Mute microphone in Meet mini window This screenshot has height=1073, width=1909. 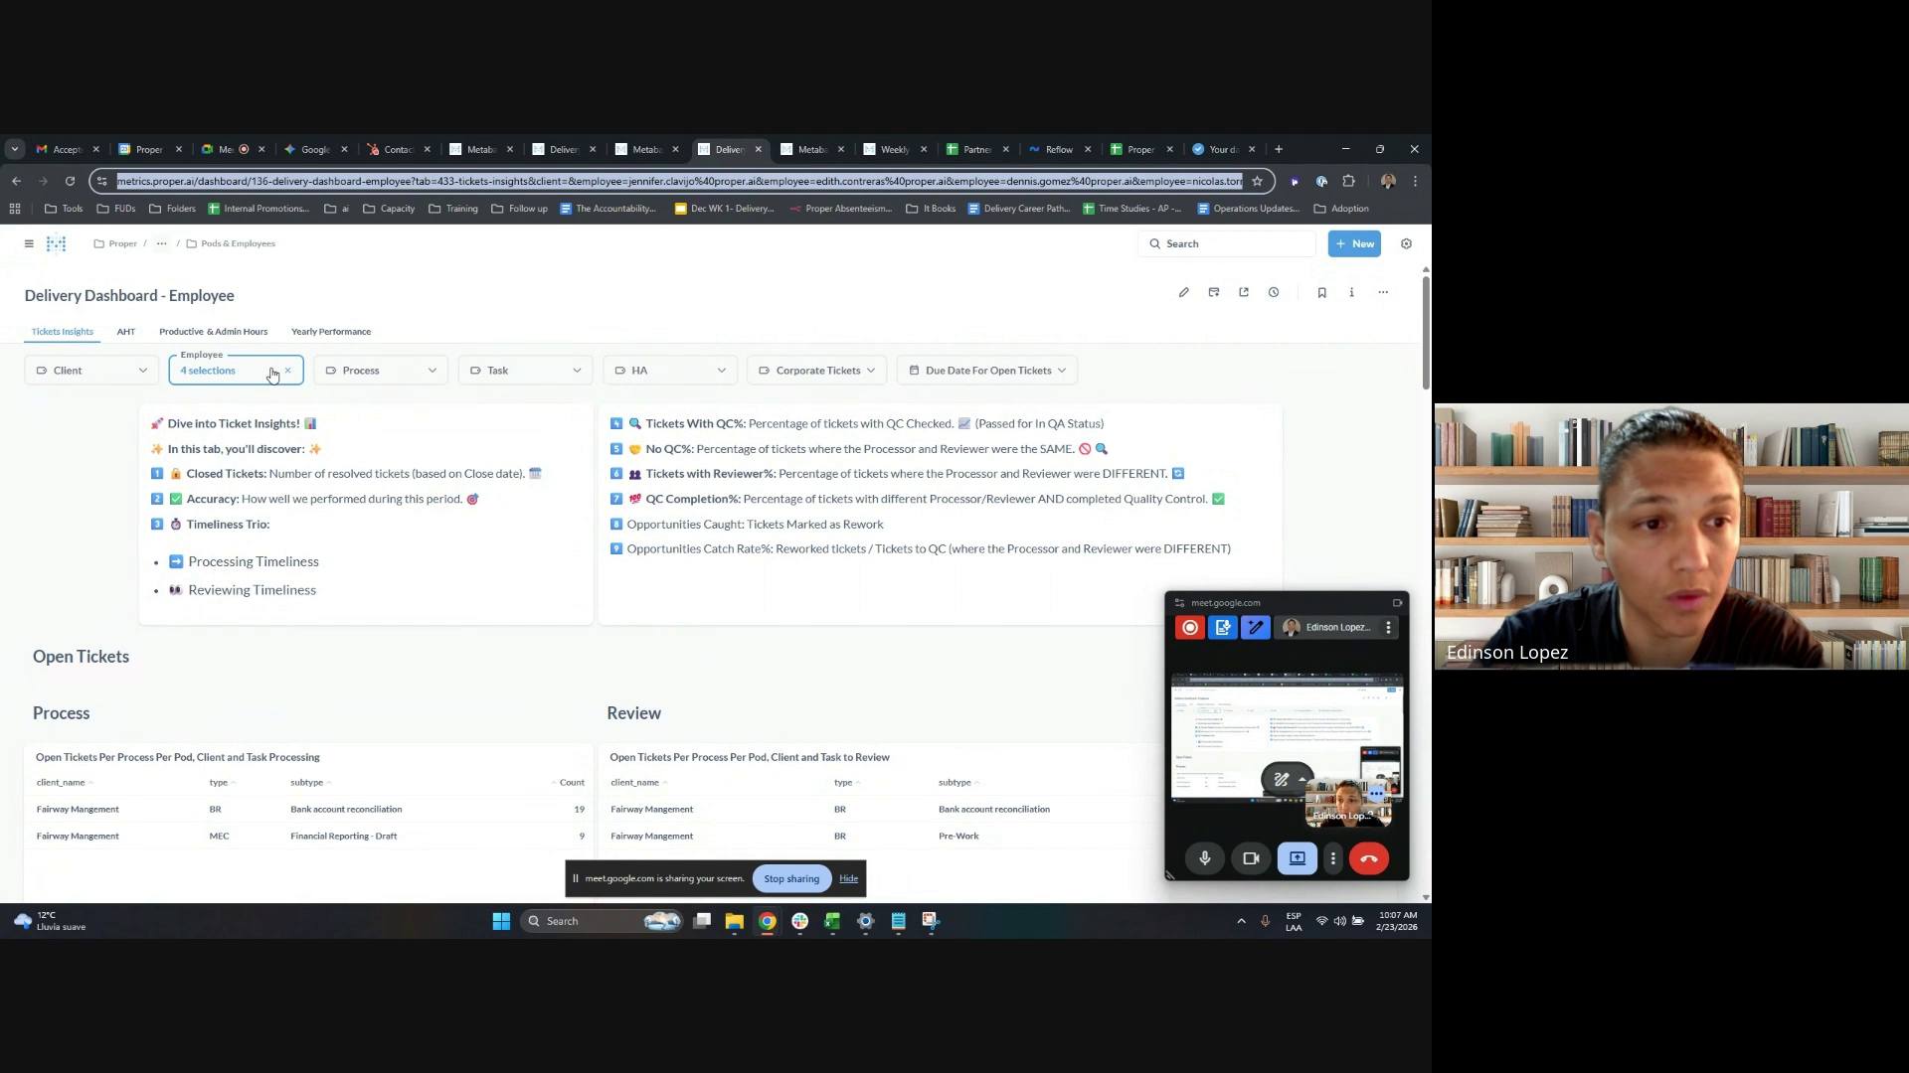point(1204,858)
